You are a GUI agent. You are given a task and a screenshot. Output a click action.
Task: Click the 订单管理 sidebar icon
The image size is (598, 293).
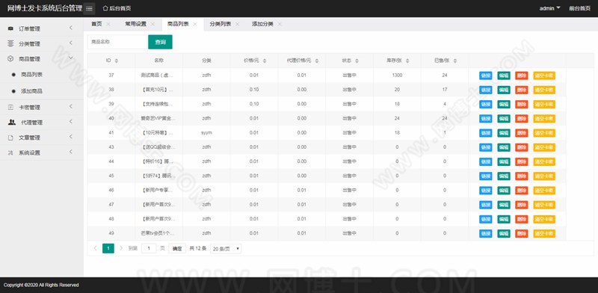(x=10, y=28)
